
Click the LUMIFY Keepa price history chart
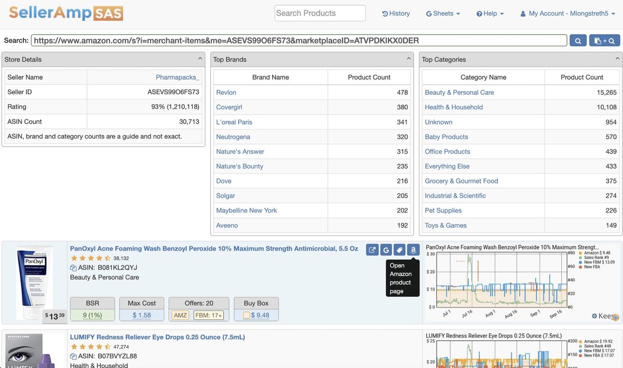tap(522, 350)
